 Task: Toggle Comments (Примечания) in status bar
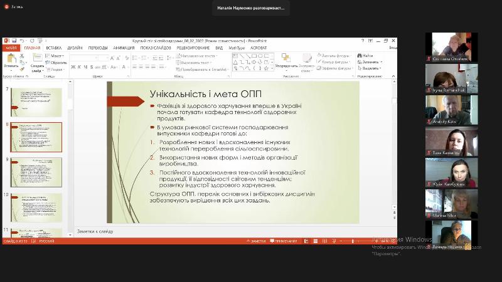tap(284, 241)
